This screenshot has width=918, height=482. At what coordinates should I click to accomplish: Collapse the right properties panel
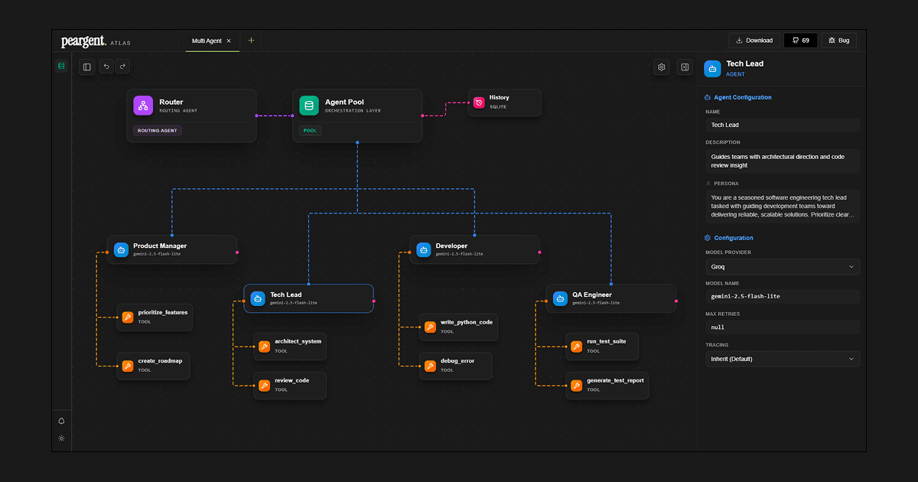pos(685,67)
